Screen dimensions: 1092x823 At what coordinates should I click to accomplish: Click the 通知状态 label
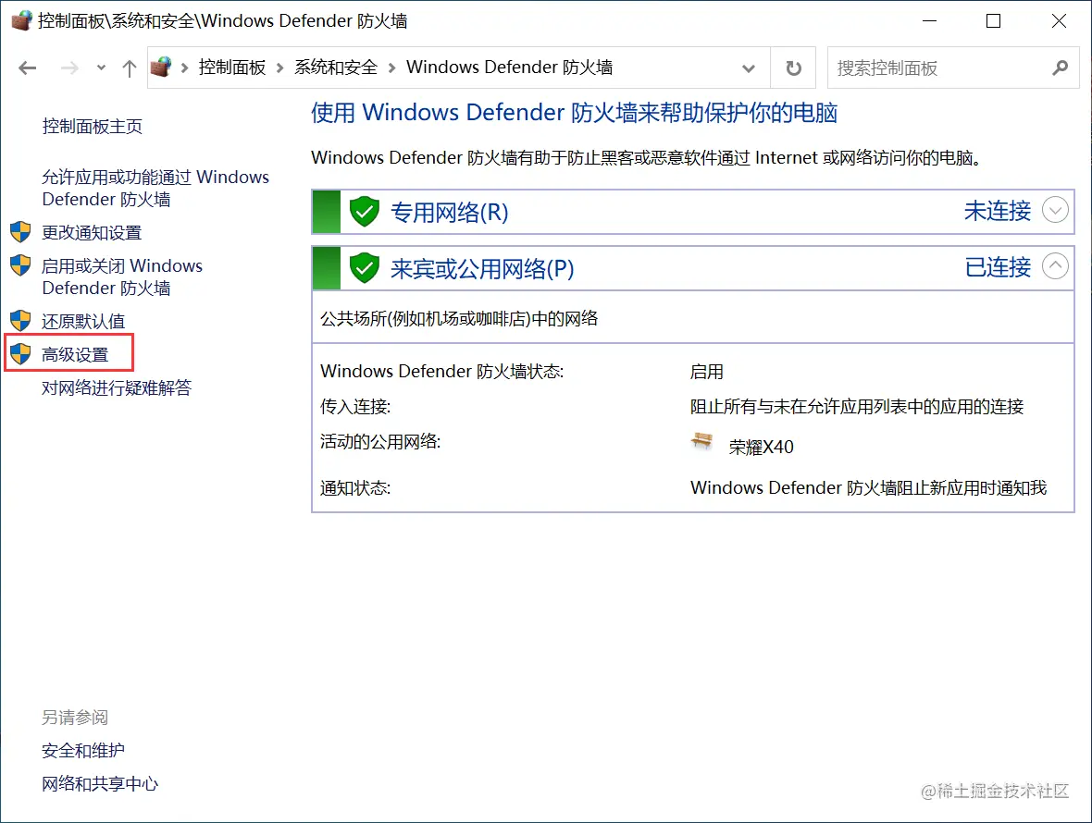355,488
